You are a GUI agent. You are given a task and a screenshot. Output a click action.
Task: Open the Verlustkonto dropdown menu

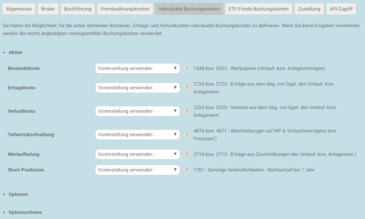click(137, 111)
